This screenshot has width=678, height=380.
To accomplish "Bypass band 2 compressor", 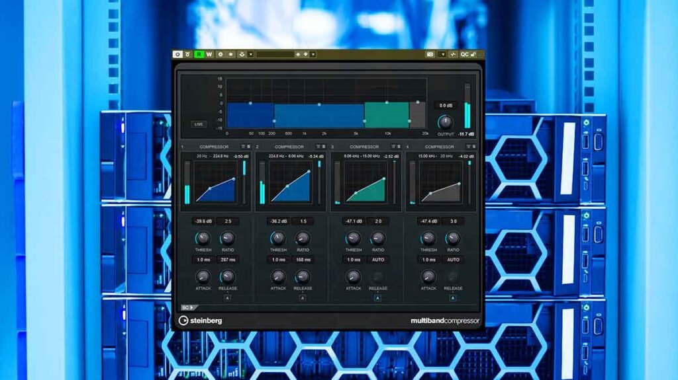I will (x=318, y=147).
